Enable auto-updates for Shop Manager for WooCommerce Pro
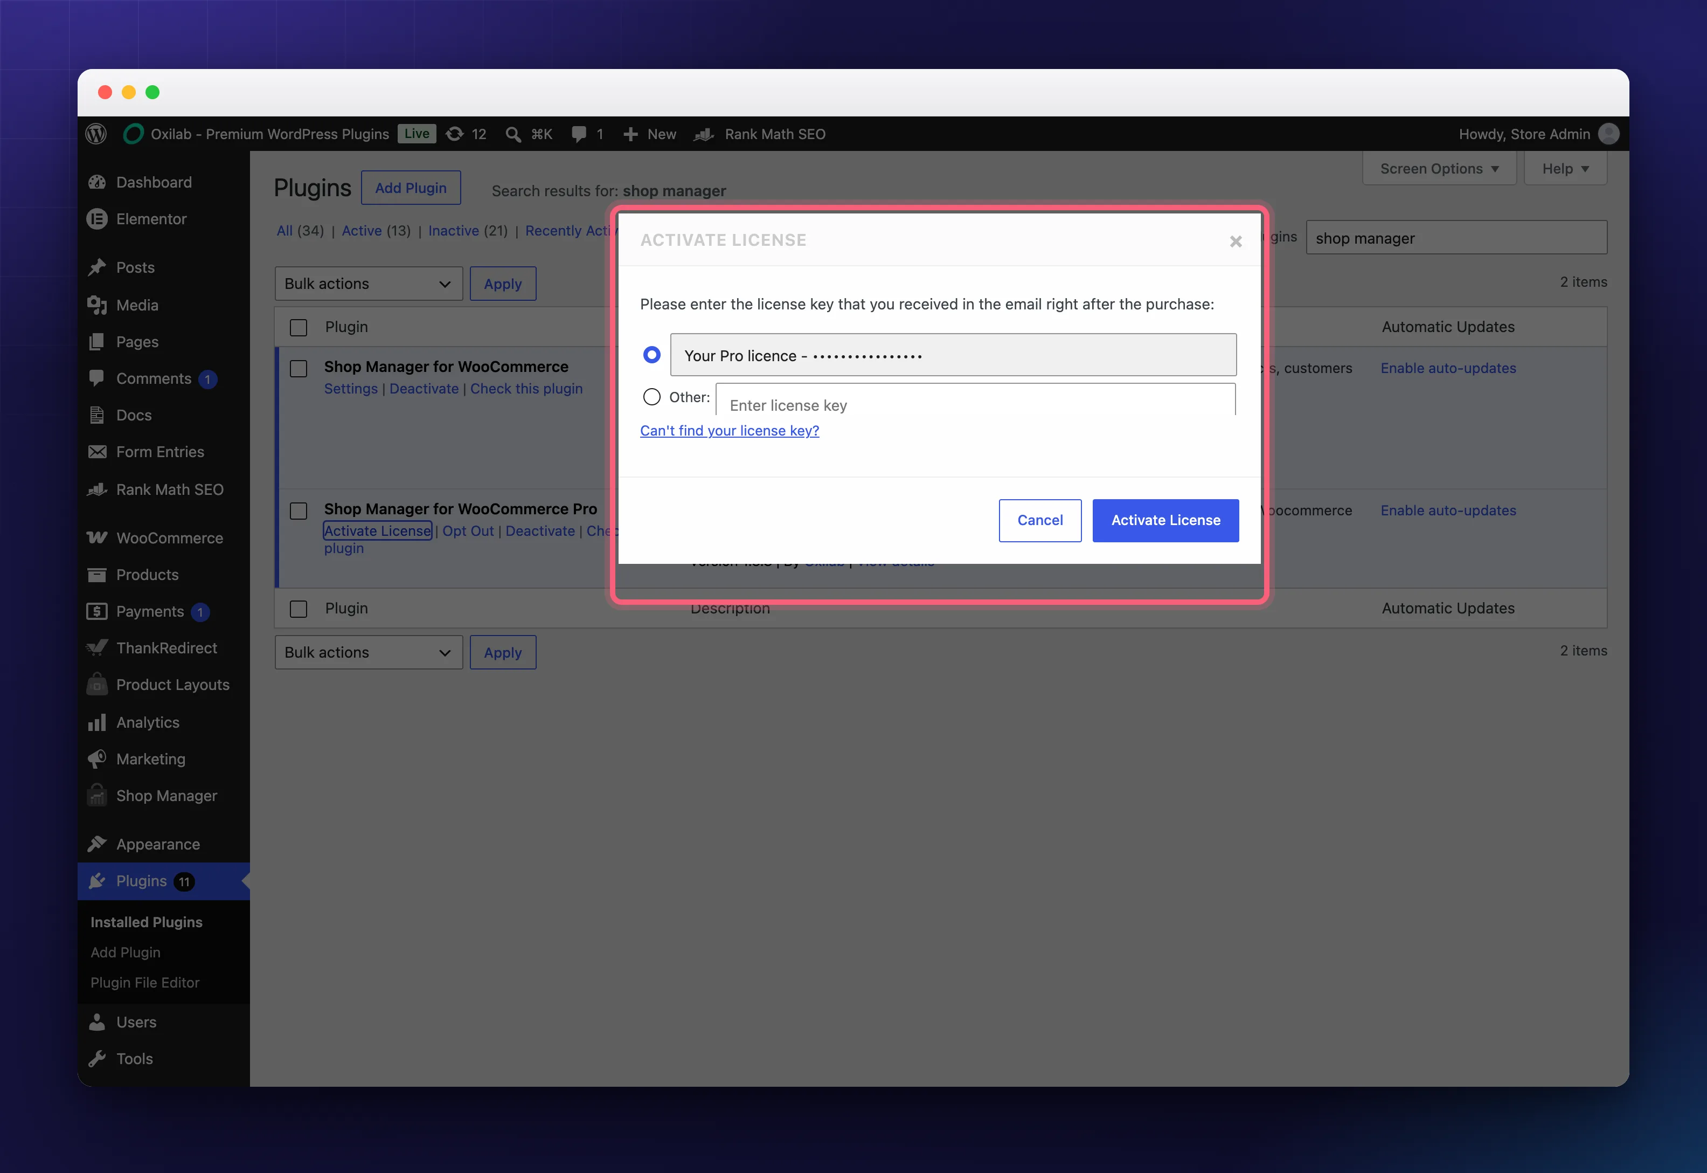Viewport: 1707px width, 1173px height. [x=1448, y=510]
